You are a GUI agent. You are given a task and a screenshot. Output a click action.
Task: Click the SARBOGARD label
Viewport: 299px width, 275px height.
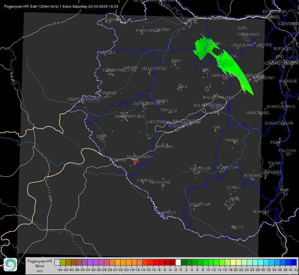(257, 113)
